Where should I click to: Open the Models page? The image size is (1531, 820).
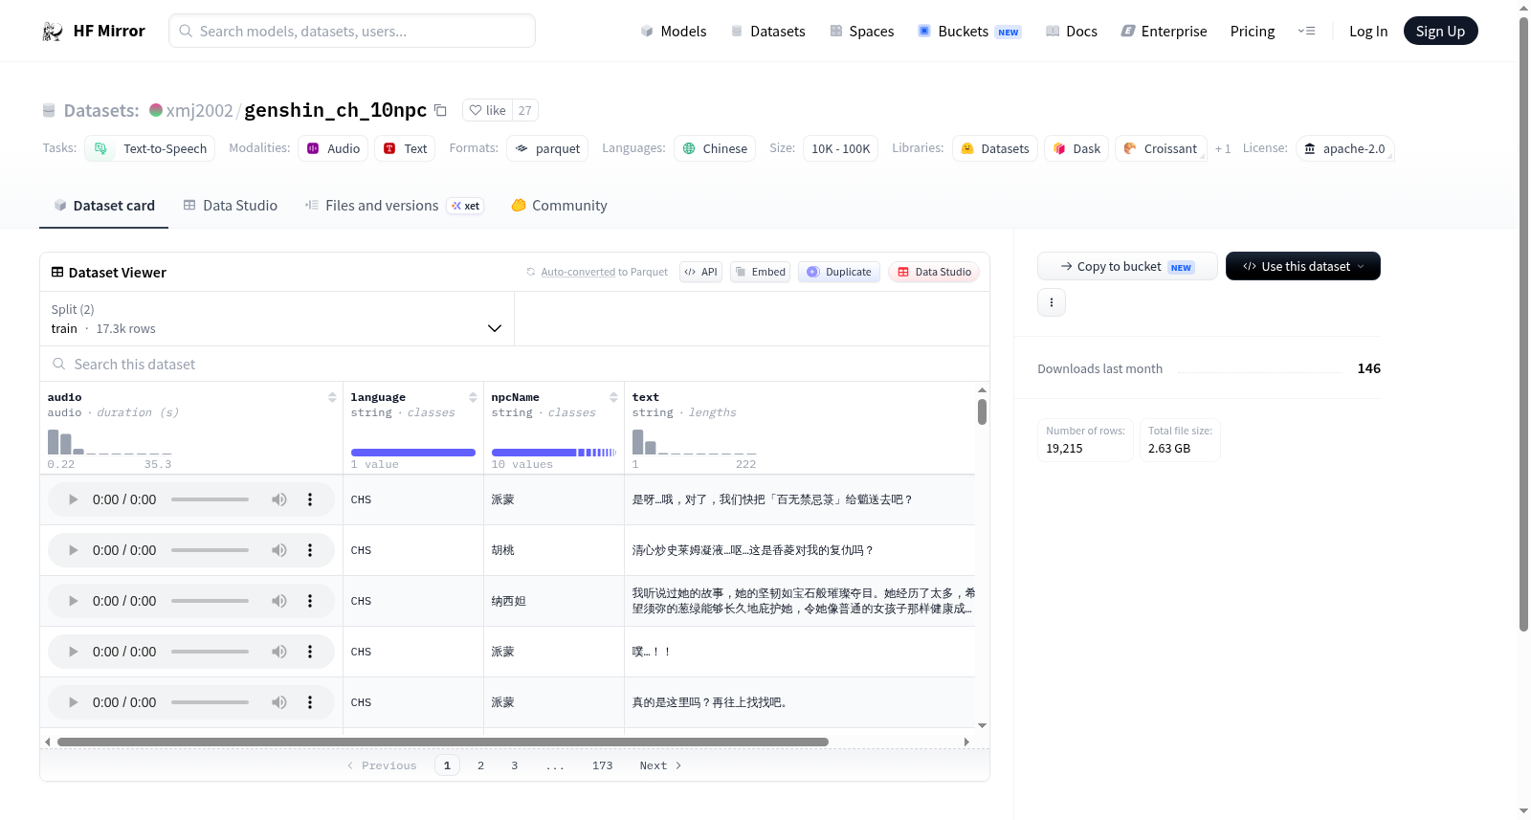click(x=674, y=32)
